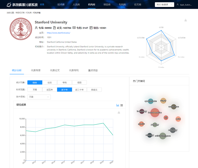Open the 英文-数据源 data source dropdown
This screenshot has width=198, height=168.
pos(164,5)
